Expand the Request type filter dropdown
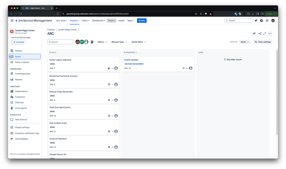Screen dimensions: 286x169 click(x=119, y=42)
